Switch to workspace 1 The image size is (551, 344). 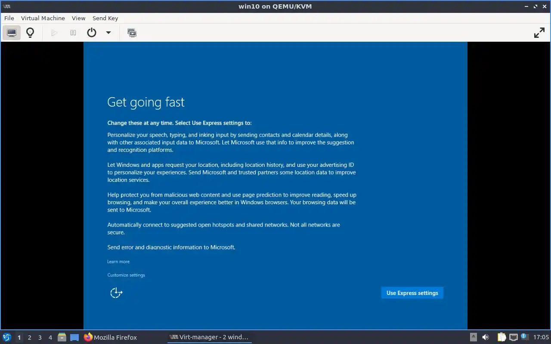[19, 338]
